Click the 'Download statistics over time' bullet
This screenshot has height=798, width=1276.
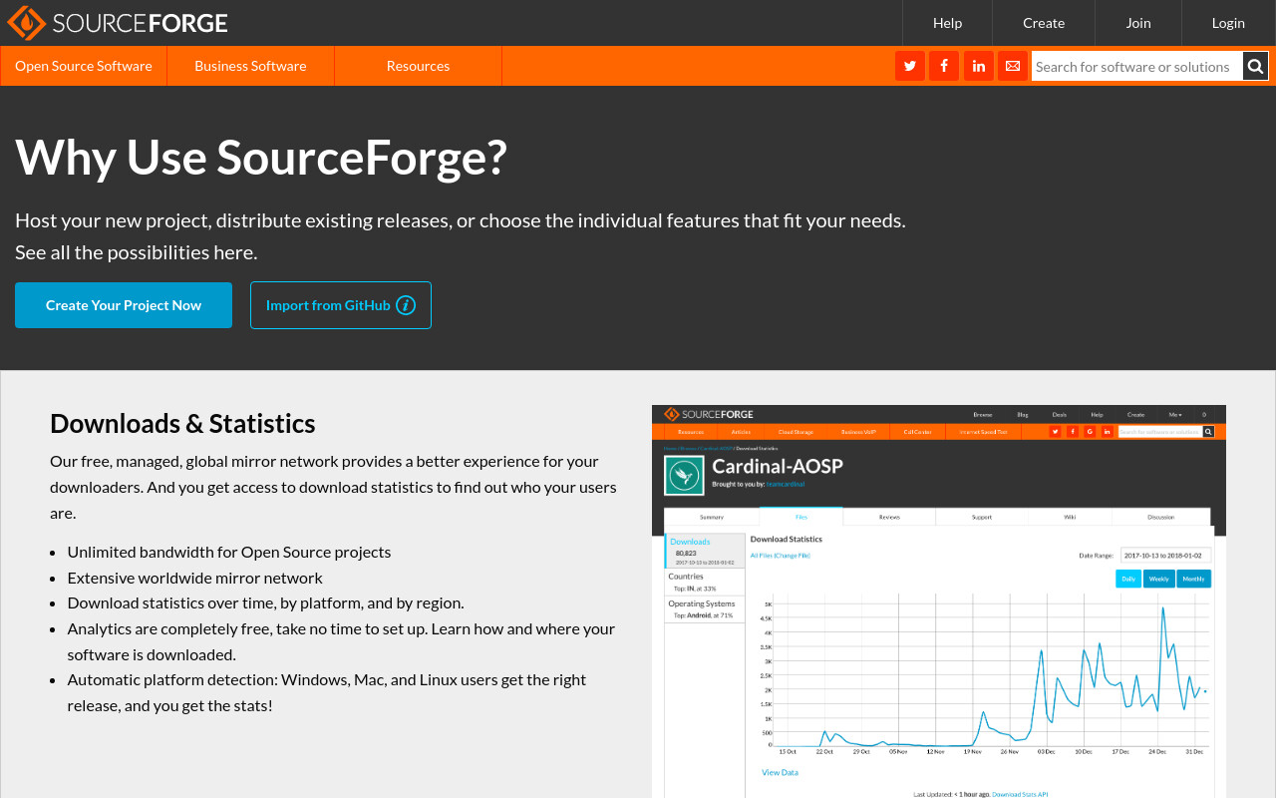[266, 602]
